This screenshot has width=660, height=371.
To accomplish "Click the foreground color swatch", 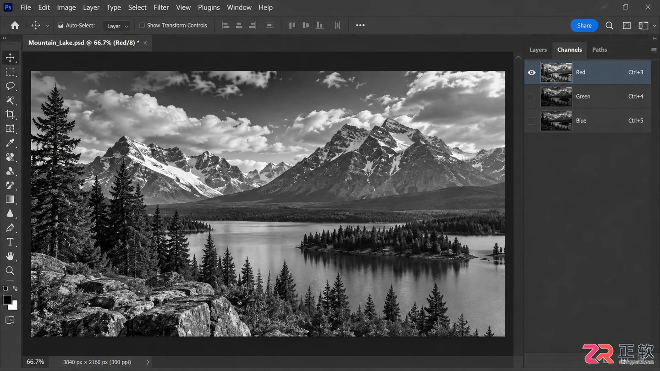I will point(7,300).
